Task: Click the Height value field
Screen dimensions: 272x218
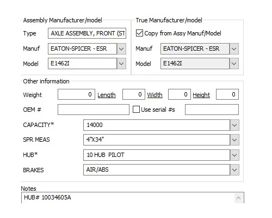Action: click(x=227, y=94)
